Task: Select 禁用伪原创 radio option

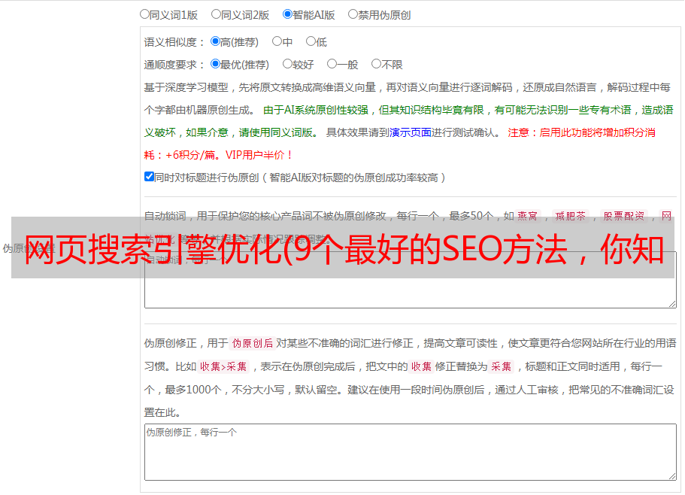Action: [353, 14]
